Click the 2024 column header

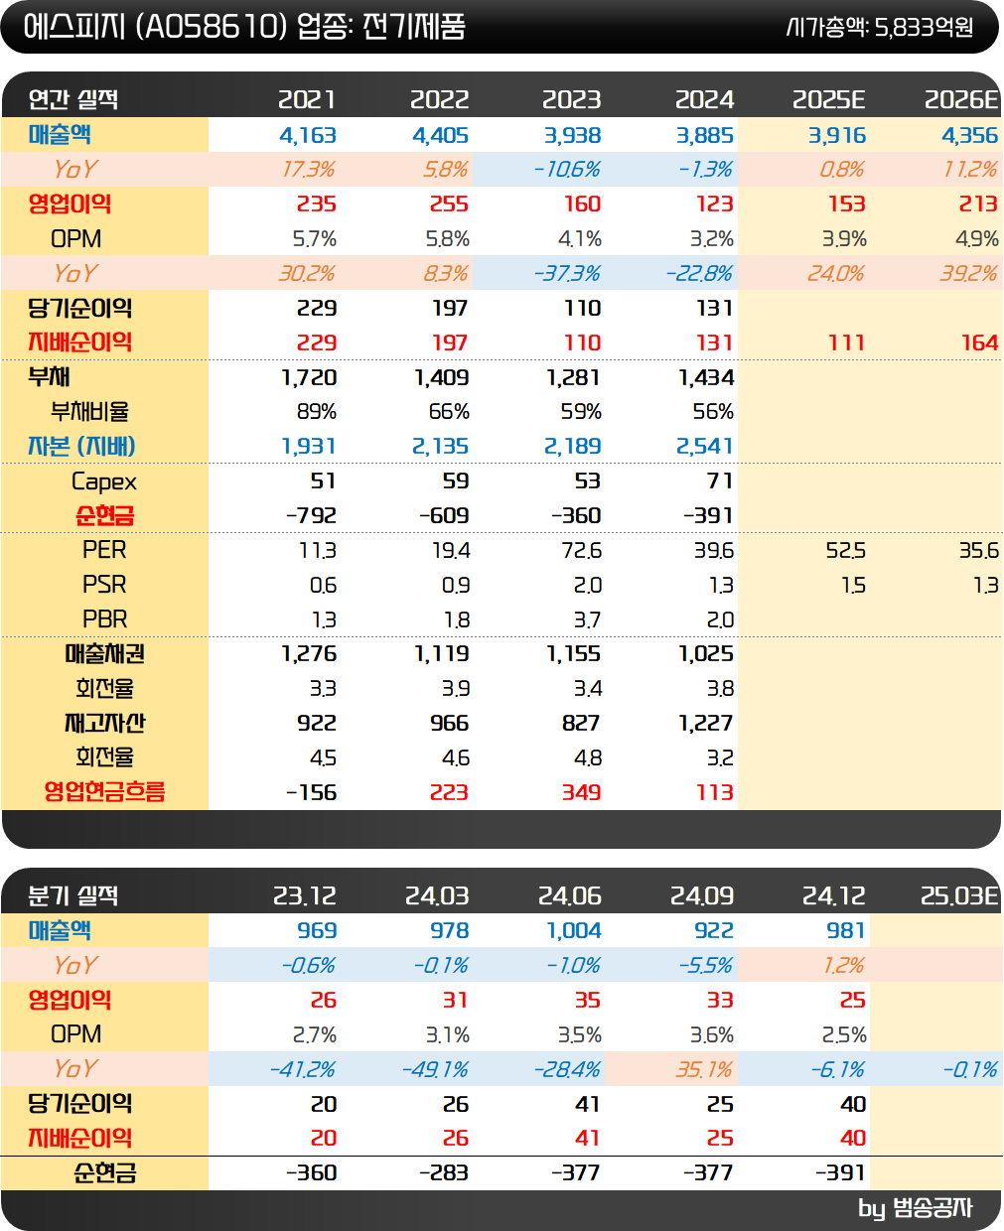(704, 99)
